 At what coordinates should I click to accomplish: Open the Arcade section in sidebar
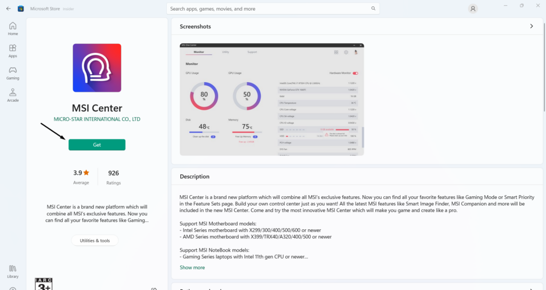(13, 95)
